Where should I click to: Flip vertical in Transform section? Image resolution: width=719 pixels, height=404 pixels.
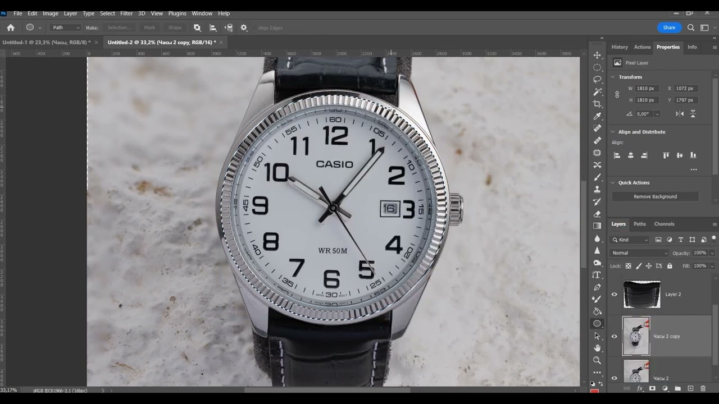pos(693,114)
